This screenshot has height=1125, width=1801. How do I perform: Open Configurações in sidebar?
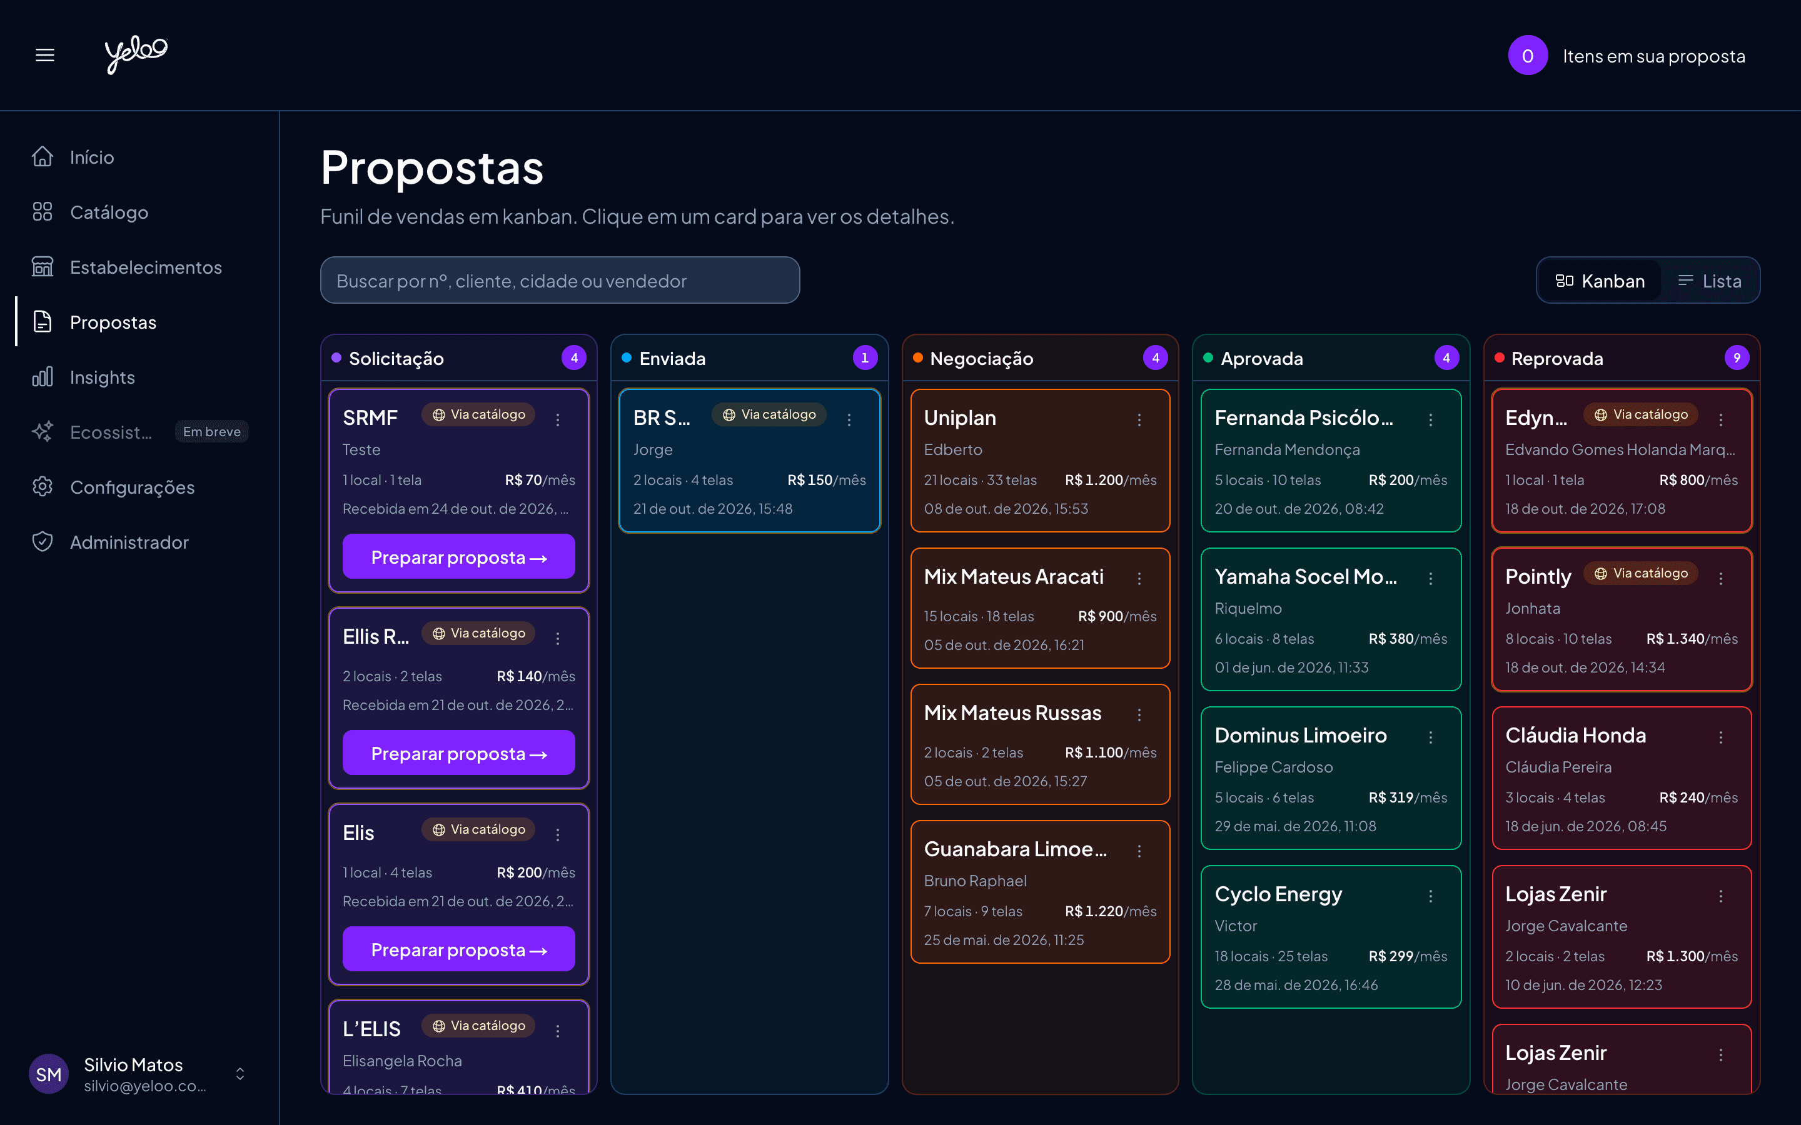pos(133,487)
